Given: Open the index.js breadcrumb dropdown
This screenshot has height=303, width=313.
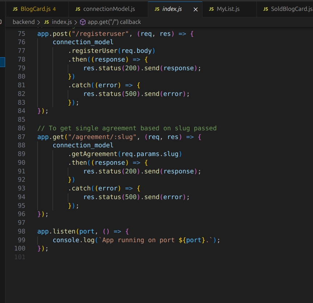Looking at the screenshot, I should (x=62, y=22).
